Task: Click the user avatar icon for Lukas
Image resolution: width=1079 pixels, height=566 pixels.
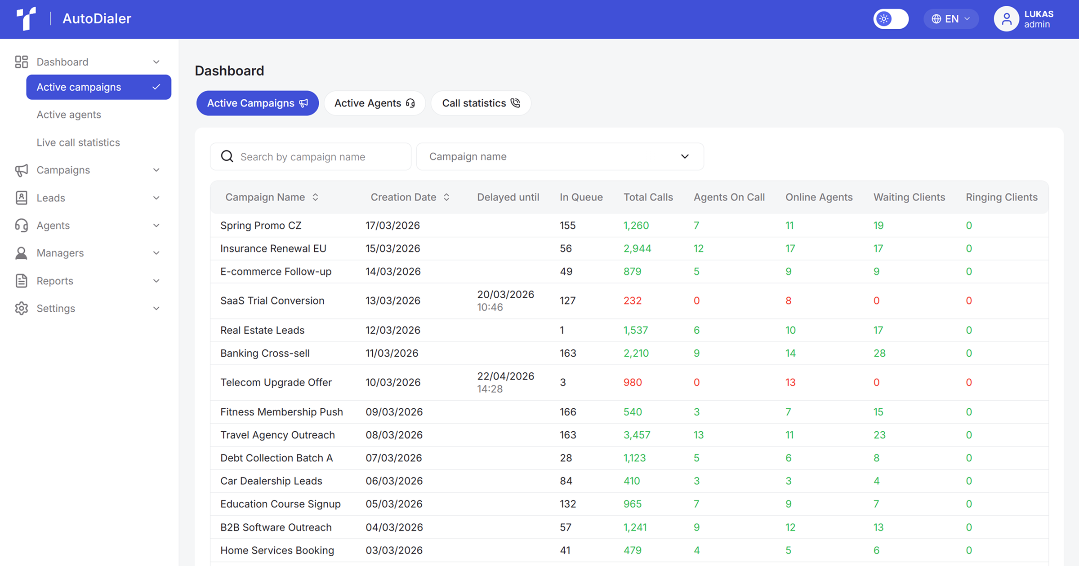Action: pos(1006,19)
